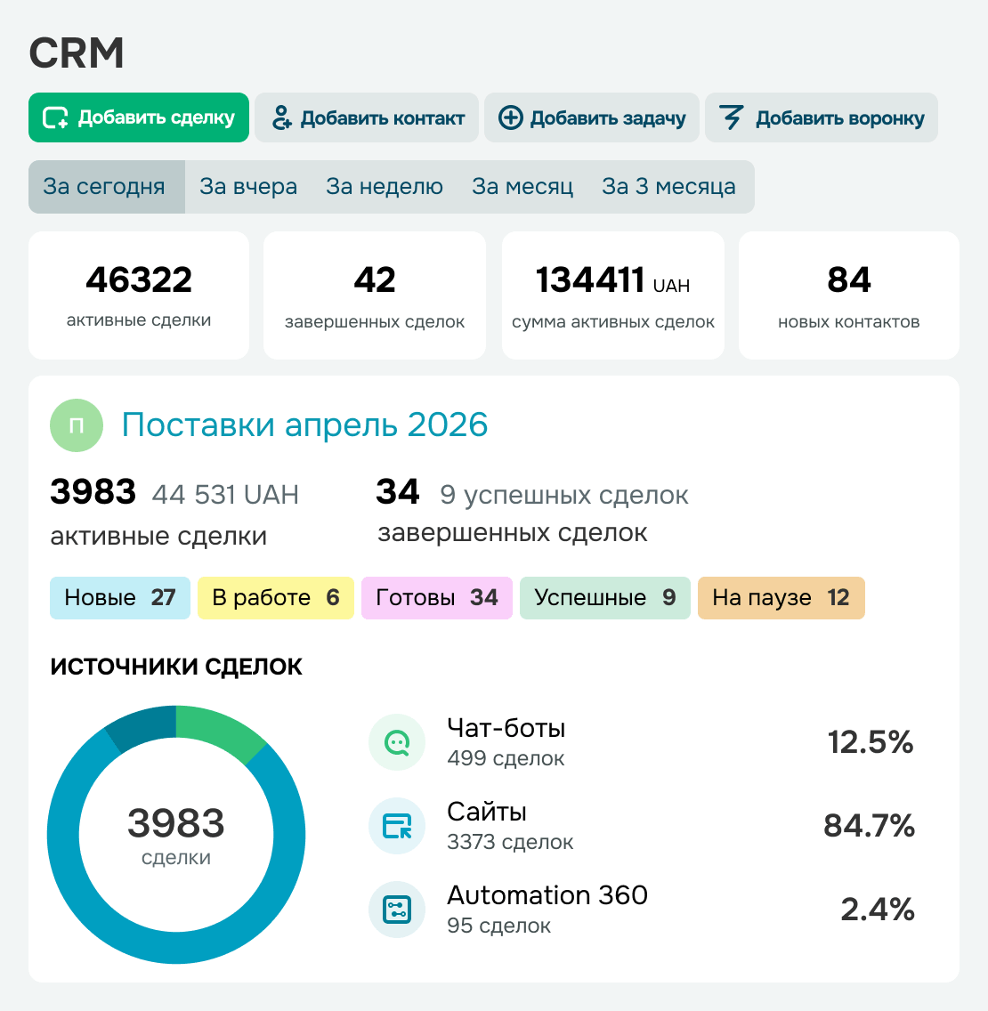Select the На паузе 12 stage chip
This screenshot has width=988, height=1011.
click(x=781, y=598)
